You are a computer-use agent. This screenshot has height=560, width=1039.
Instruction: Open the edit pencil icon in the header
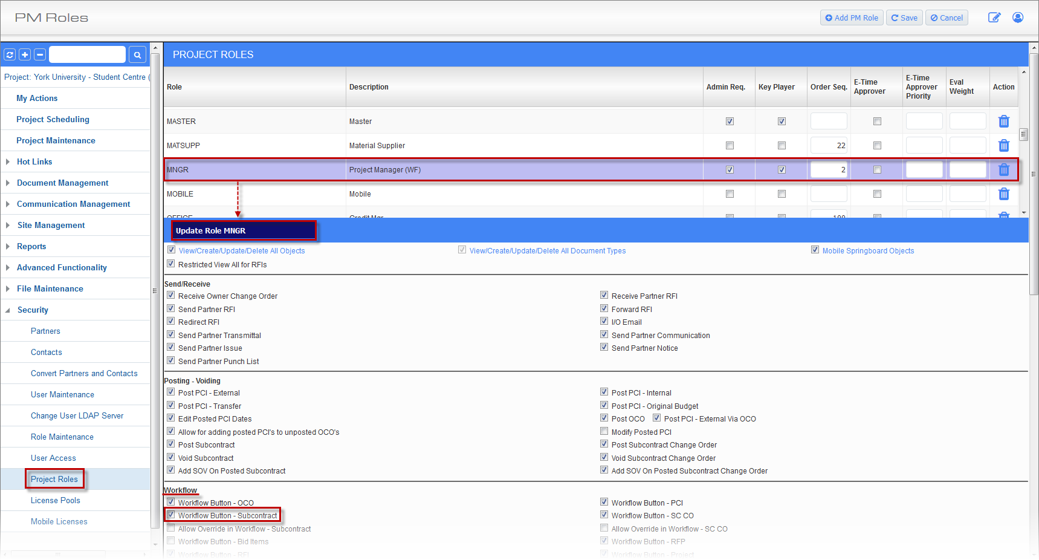[994, 18]
